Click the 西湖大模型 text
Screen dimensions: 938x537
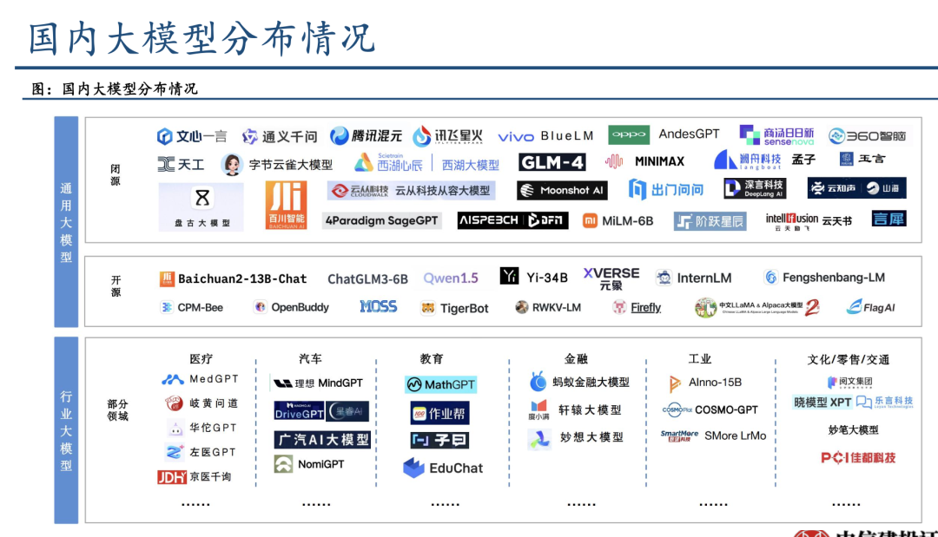coord(470,164)
